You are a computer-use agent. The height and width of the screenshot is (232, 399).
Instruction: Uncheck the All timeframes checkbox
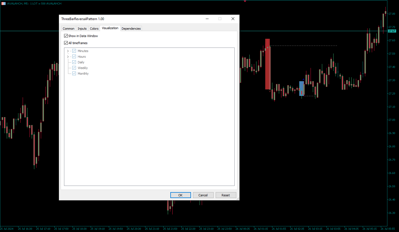click(x=66, y=43)
